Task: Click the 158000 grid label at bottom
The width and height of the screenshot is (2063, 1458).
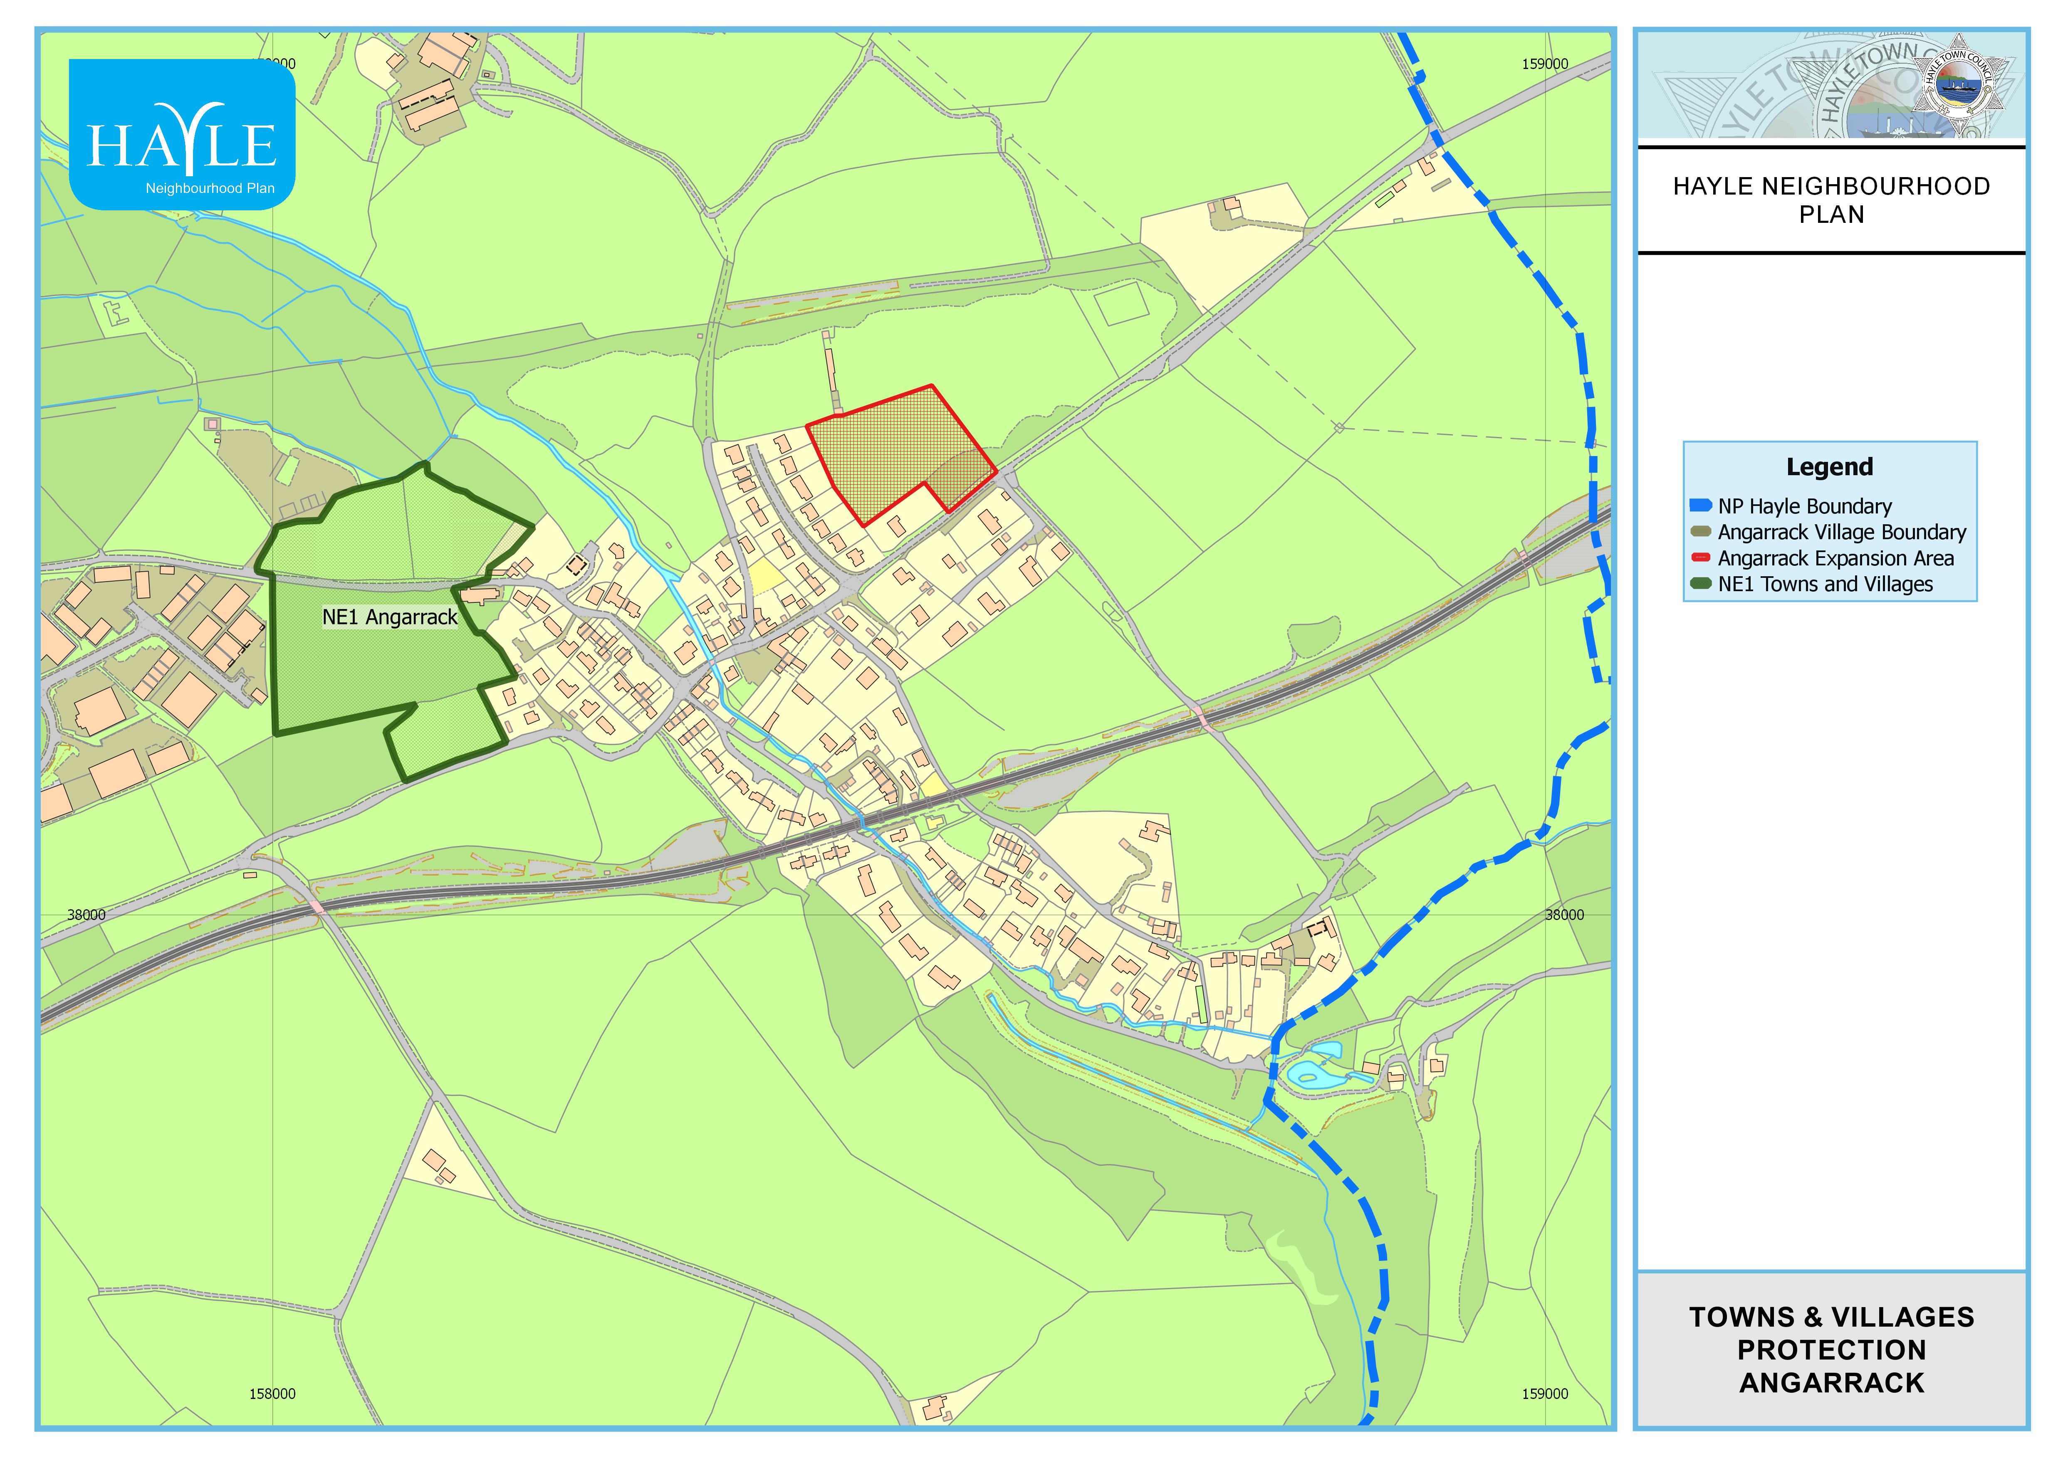Action: pyautogui.click(x=272, y=1393)
